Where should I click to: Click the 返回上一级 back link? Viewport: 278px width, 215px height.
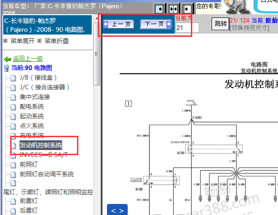(28, 58)
